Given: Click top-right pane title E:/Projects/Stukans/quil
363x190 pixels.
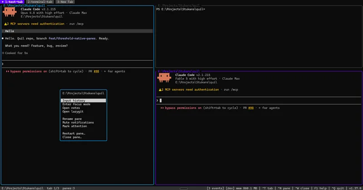Looking at the screenshot, I should tap(179, 5).
